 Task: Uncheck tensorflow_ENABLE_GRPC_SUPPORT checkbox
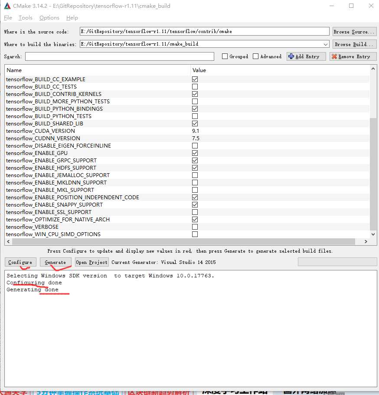[195, 160]
